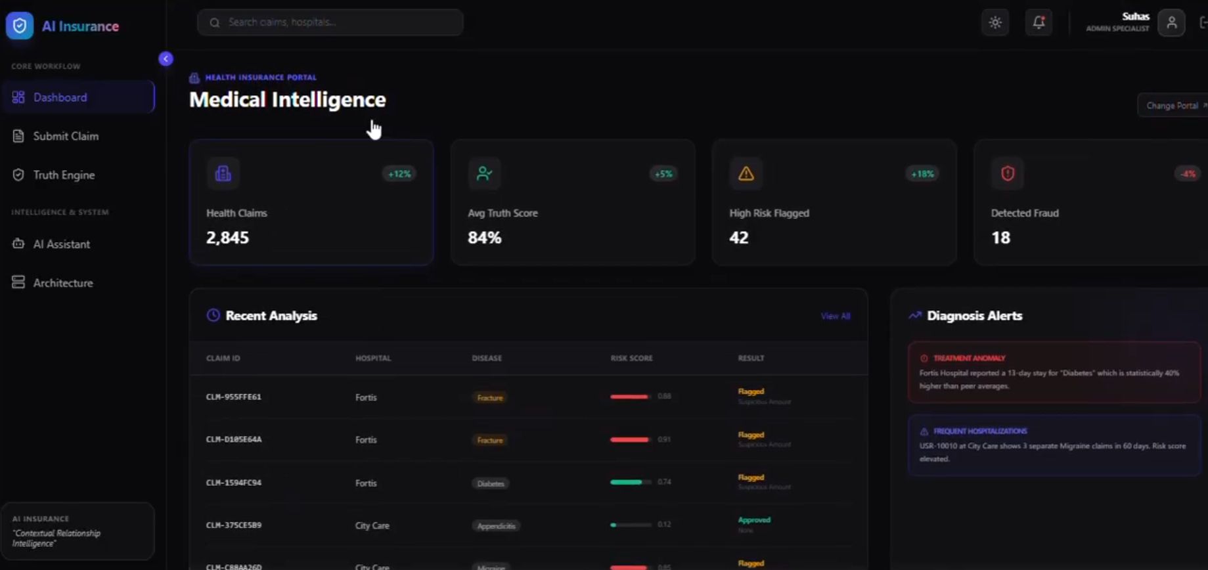Click the Result column header
Image resolution: width=1208 pixels, height=570 pixels.
click(x=751, y=359)
